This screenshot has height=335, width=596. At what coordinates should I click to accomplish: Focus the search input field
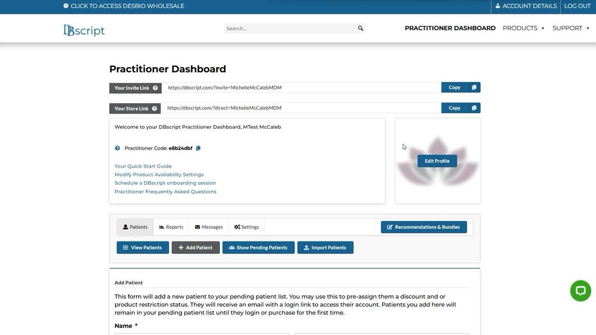(x=290, y=28)
